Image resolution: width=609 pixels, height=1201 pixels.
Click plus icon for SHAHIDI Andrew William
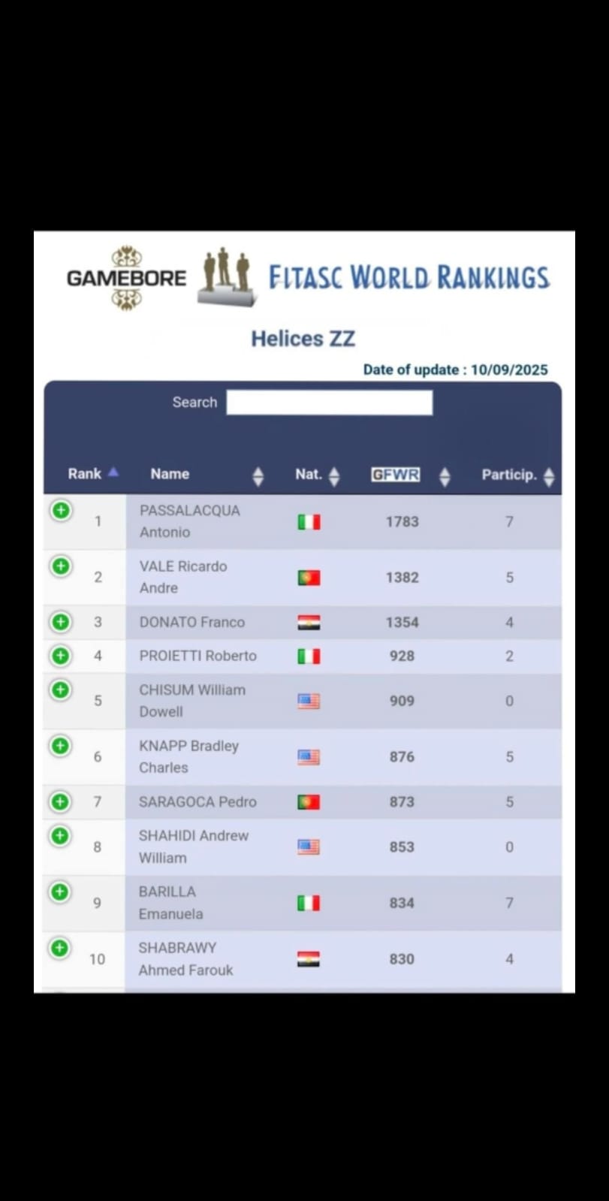pyautogui.click(x=61, y=835)
